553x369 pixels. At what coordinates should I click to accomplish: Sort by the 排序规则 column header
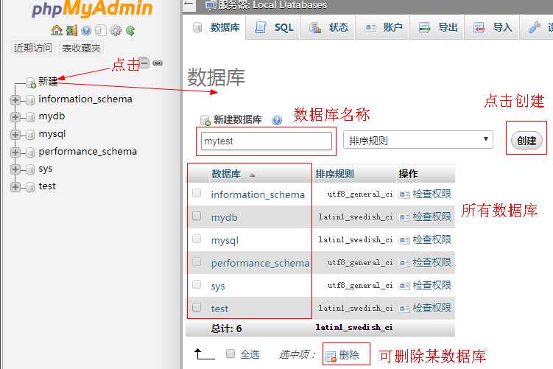point(334,174)
